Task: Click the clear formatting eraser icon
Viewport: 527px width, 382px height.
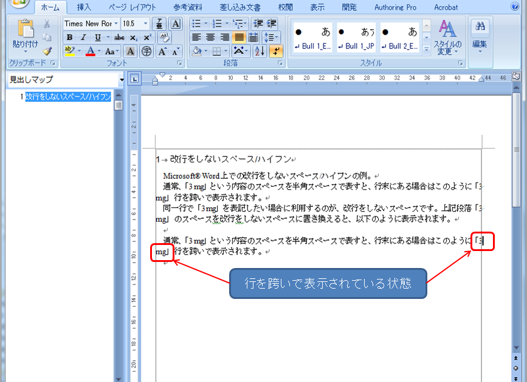Action: coord(164,38)
